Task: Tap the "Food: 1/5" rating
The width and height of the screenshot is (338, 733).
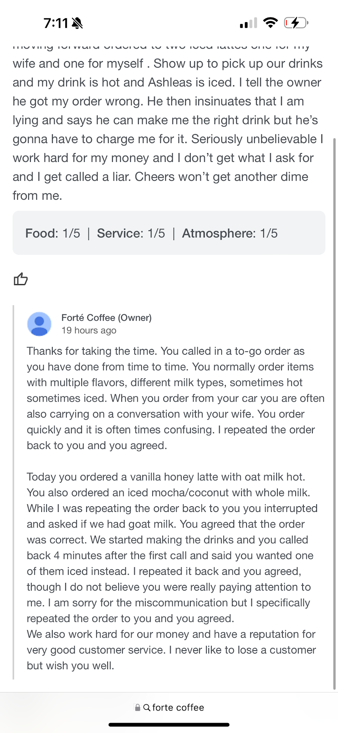Action: [53, 233]
